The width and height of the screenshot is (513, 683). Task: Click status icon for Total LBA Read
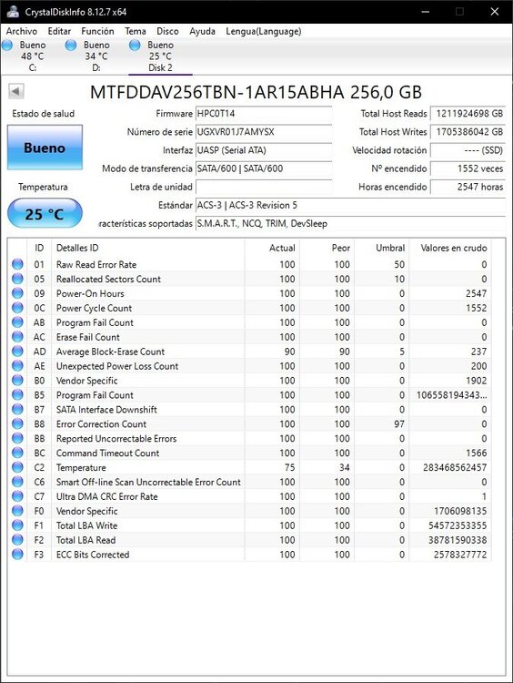tap(17, 540)
